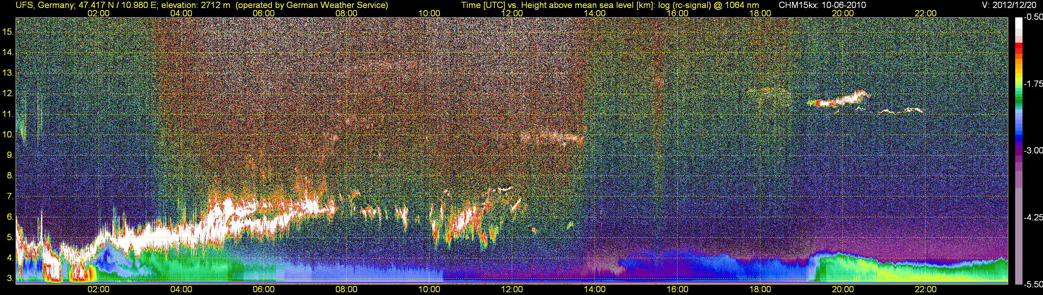Screen dimensions: 1043x295
Task: Click the "12." km height axis label
Action: point(8,93)
